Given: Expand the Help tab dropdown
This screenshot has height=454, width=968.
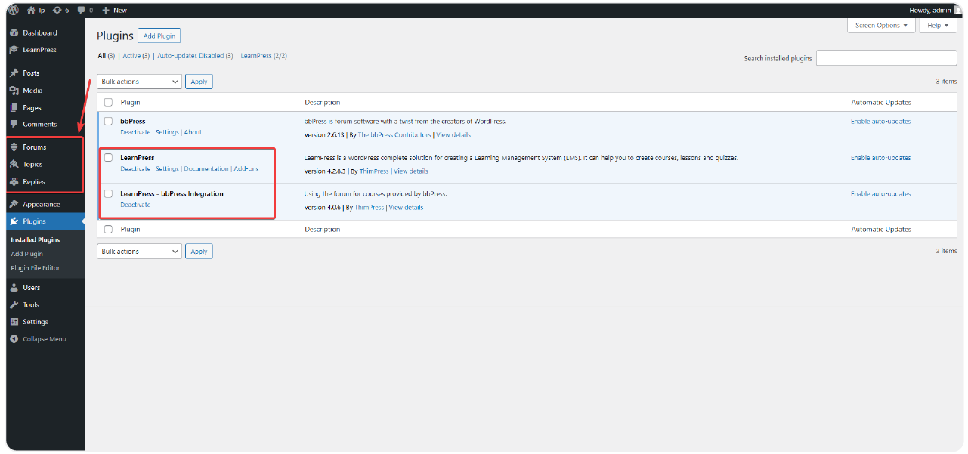Looking at the screenshot, I should point(938,26).
